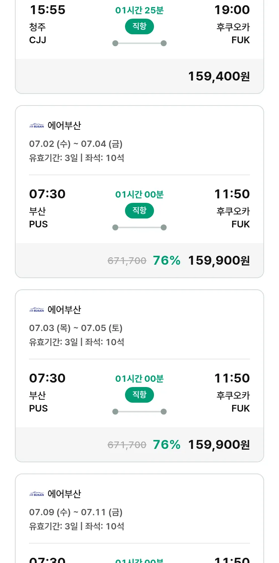Click Air Busan logo on 07.02 flight card

(x=36, y=126)
